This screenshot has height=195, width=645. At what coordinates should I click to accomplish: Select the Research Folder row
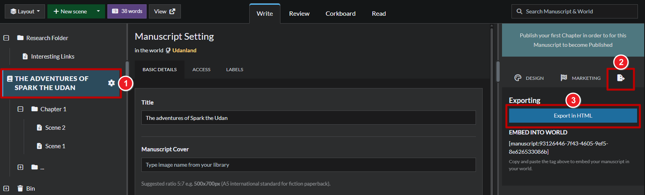coord(47,38)
